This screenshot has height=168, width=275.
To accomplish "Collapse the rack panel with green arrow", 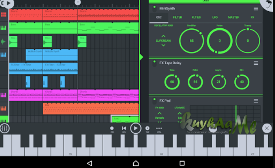I will point(141,57).
